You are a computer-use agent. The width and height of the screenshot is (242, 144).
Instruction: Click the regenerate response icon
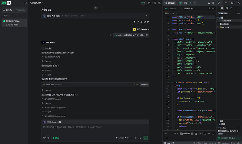[x=144, y=22]
